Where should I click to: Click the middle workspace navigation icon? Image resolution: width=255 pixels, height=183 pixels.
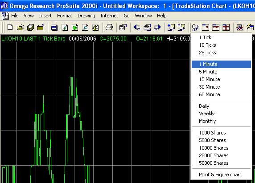[147, 27]
